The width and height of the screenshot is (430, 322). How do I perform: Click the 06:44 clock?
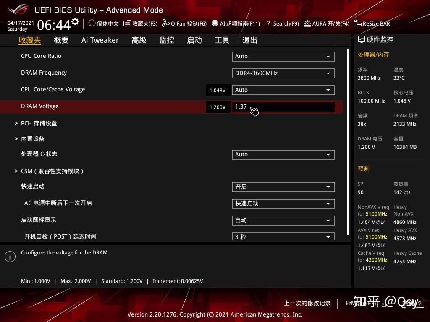click(x=54, y=25)
